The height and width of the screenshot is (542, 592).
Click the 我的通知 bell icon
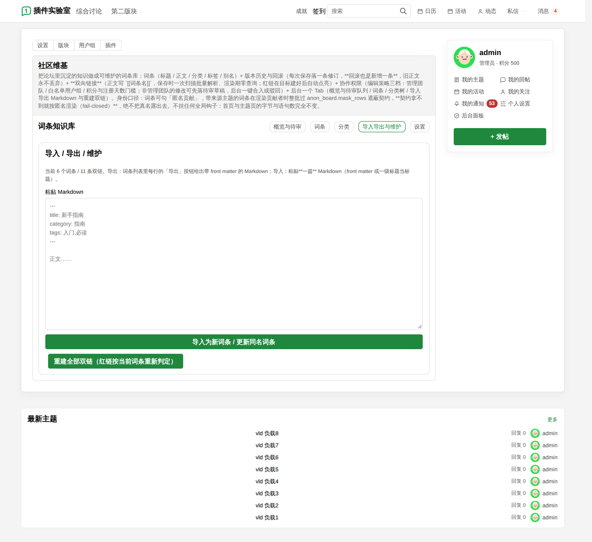point(457,104)
